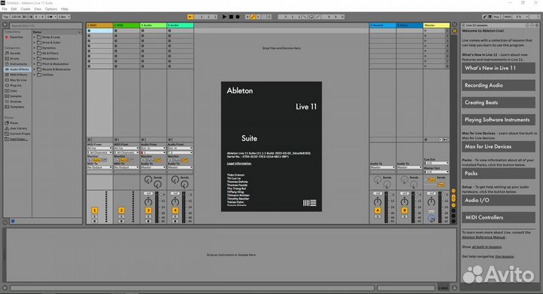Click the Master preview volume knob
The height and width of the screenshot is (294, 543).
point(431,219)
